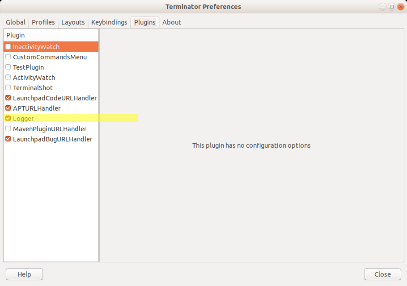407x286 pixels.
Task: Uncheck the APTURLHandler plugin
Action: click(x=8, y=108)
